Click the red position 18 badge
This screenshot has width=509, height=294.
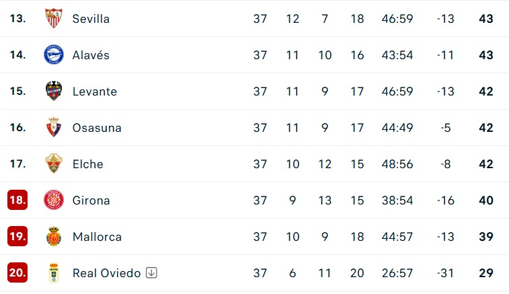click(x=17, y=200)
